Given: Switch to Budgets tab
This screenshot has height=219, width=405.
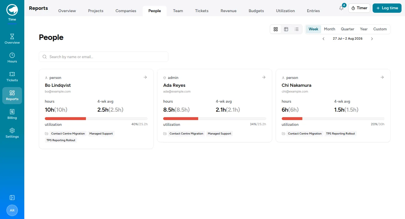Looking at the screenshot, I should coord(256,11).
